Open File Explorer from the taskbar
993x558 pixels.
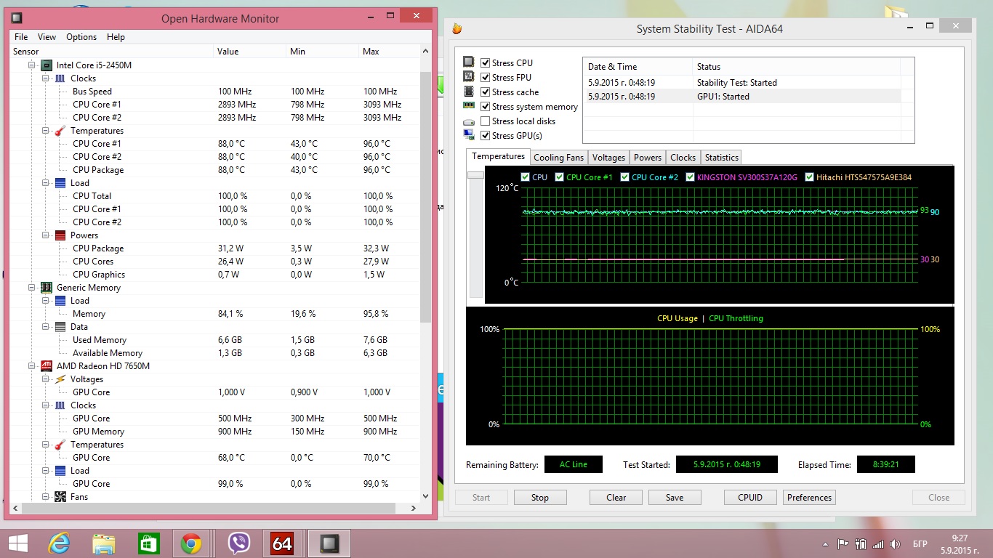(104, 543)
